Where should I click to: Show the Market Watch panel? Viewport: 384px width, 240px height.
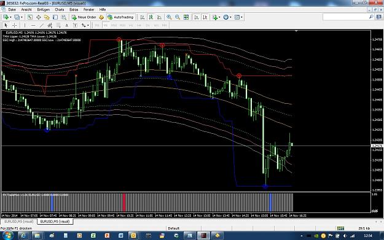coord(30,17)
